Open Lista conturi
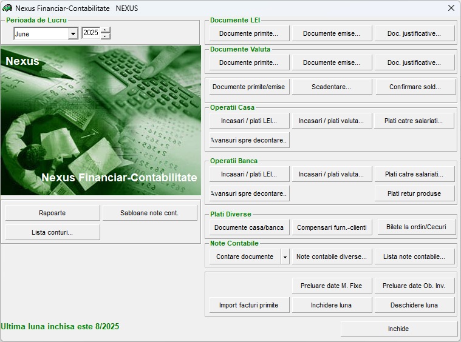 point(53,232)
